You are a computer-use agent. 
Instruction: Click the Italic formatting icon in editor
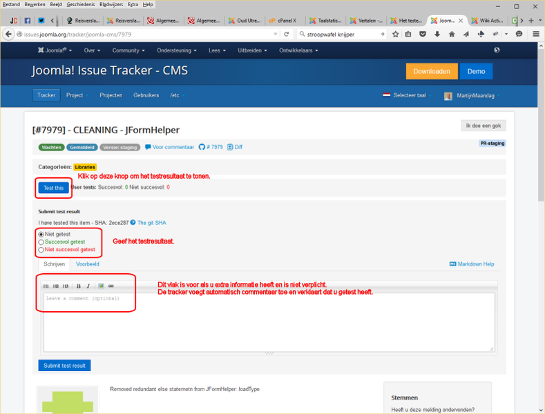pos(88,286)
